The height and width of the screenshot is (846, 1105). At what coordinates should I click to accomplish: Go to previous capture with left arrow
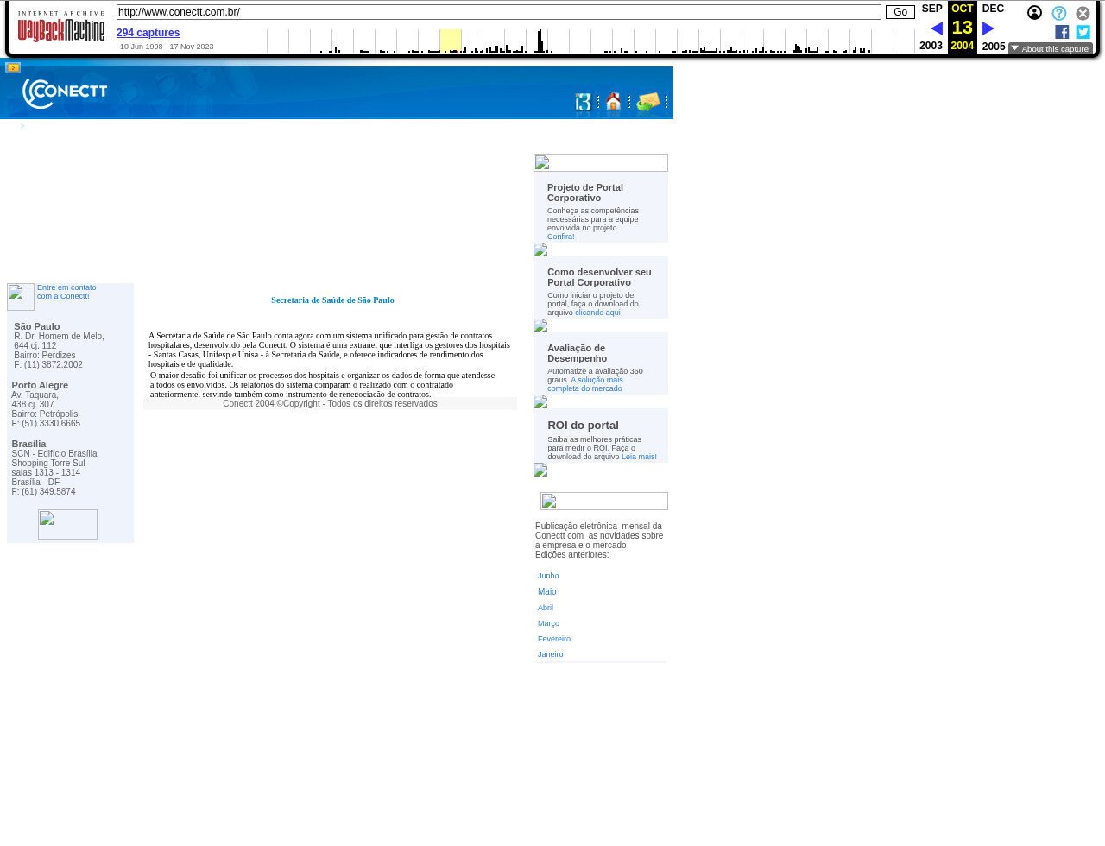point(936,28)
